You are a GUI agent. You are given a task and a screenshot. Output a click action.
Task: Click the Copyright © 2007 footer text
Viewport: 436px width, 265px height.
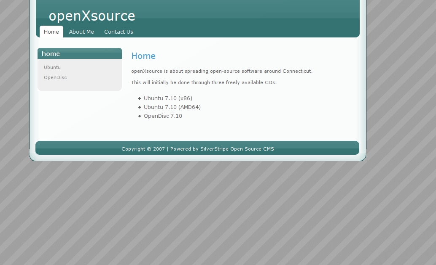[143, 149]
